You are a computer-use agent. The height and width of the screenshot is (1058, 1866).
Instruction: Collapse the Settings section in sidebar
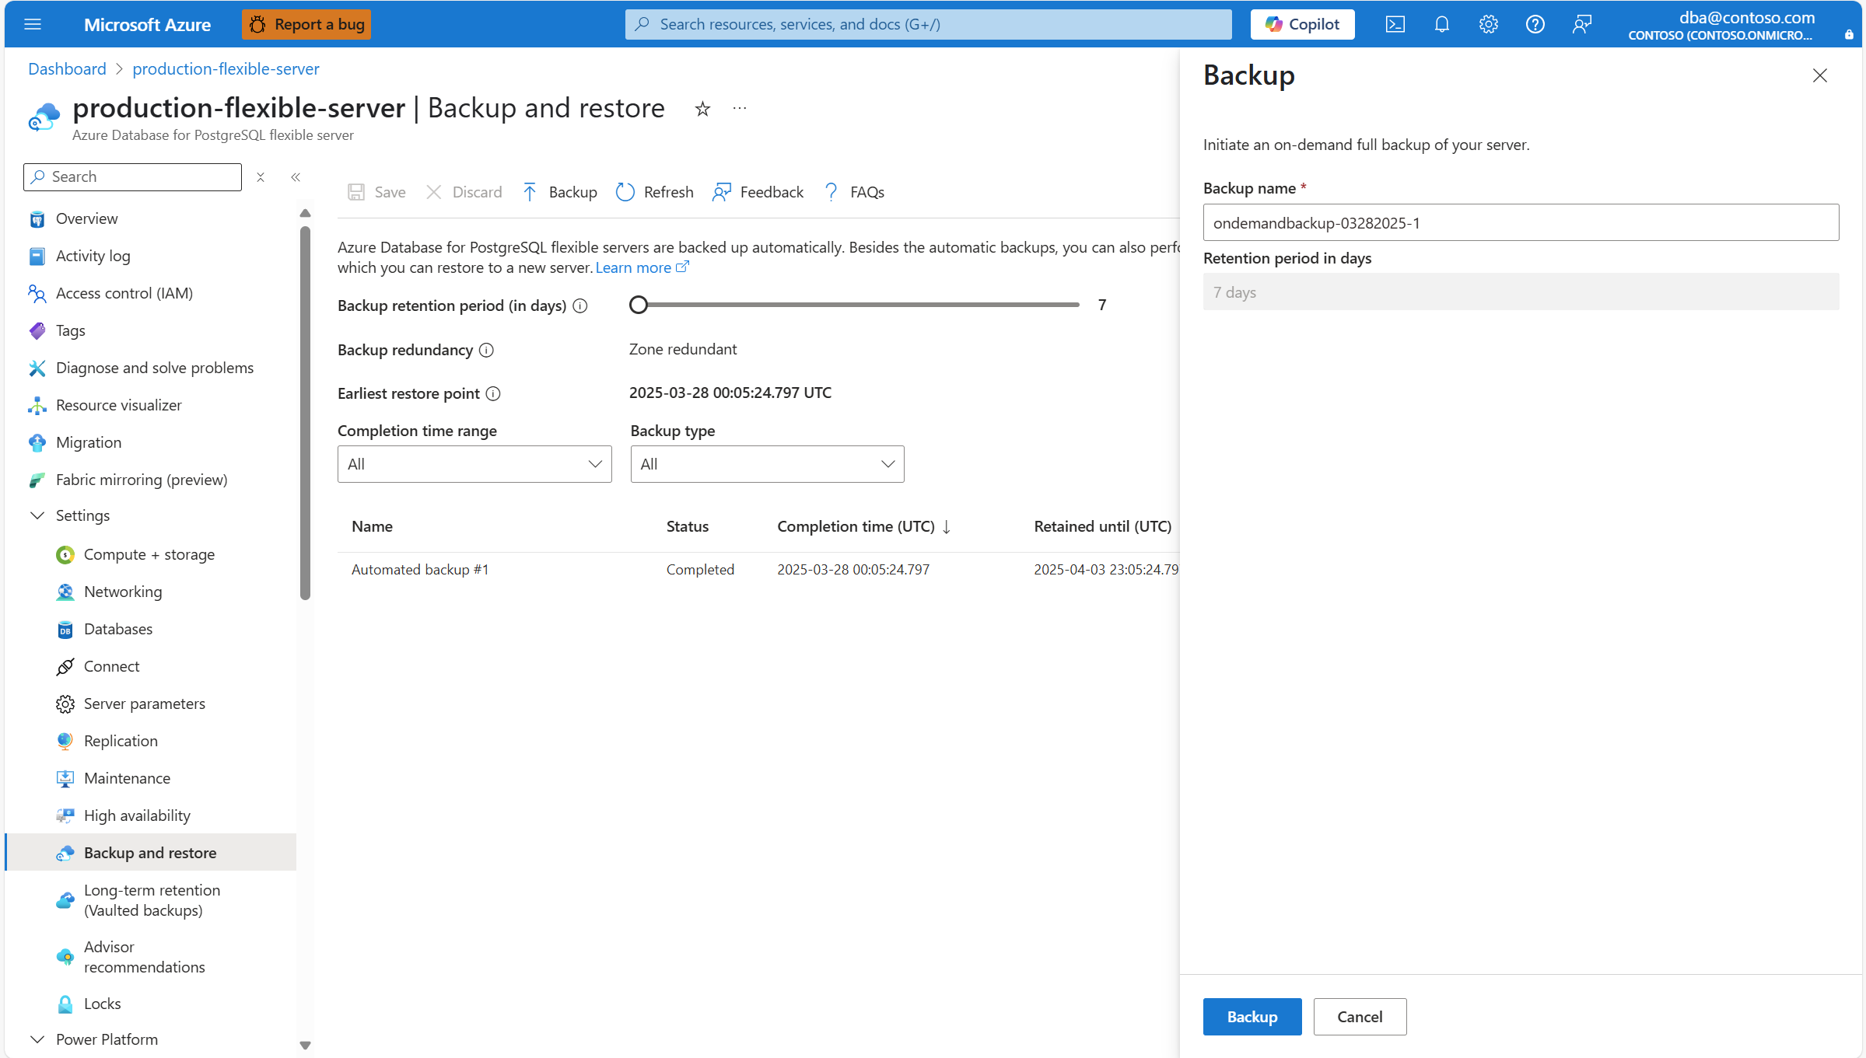point(37,515)
